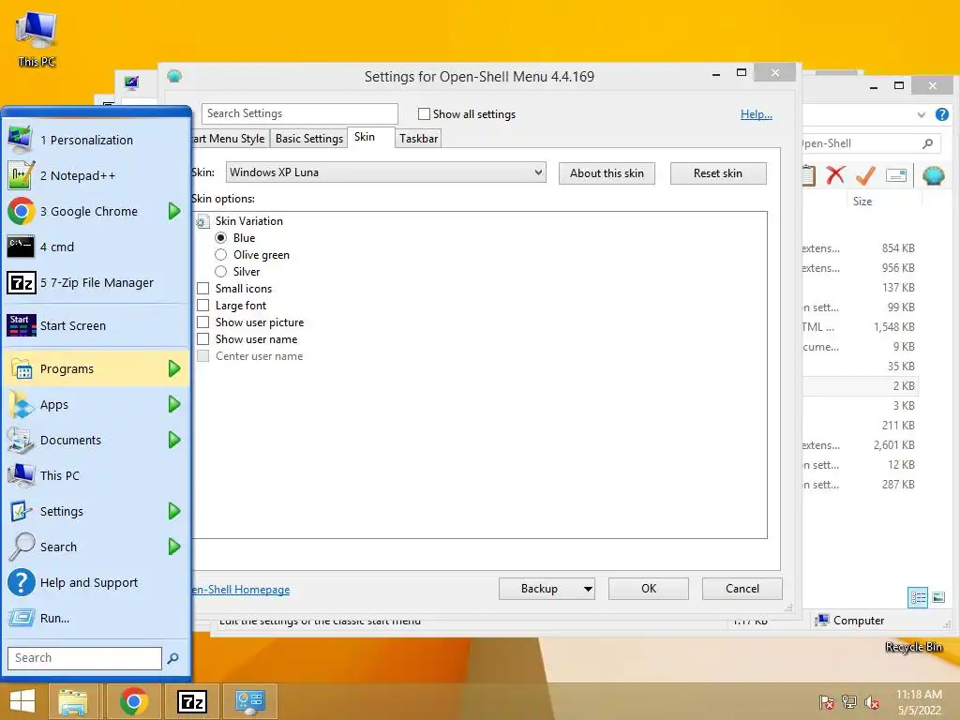The height and width of the screenshot is (720, 960).
Task: Open File Explorer from the taskbar
Action: click(x=73, y=701)
